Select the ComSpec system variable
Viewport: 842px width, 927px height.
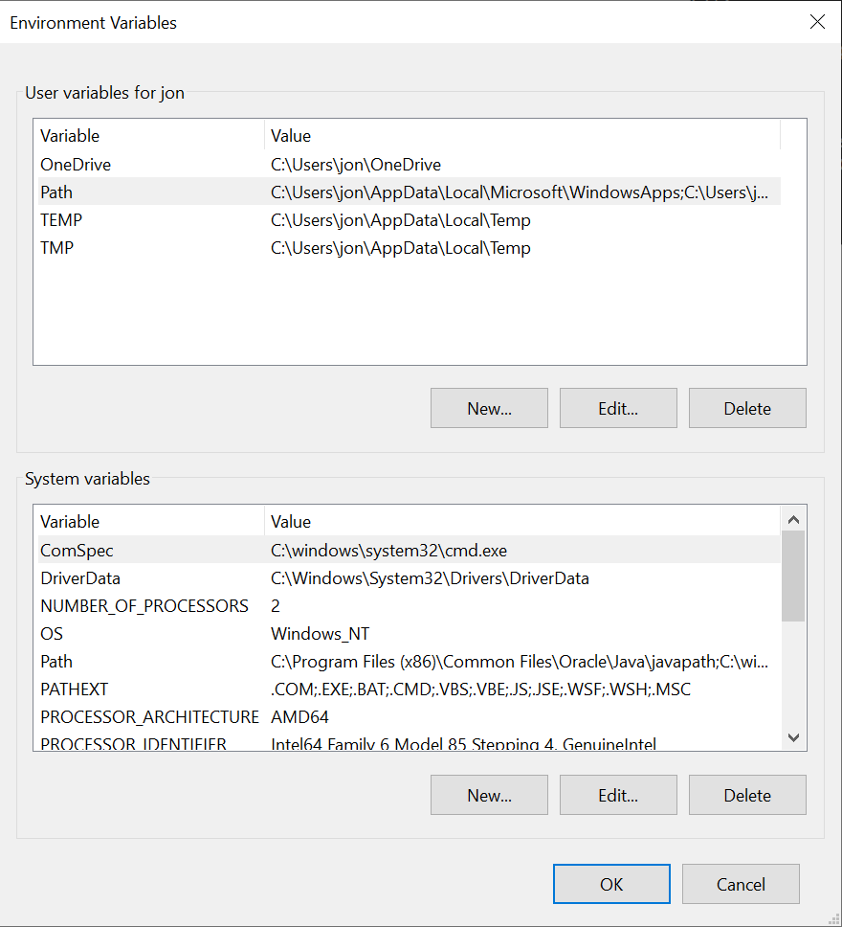tap(77, 551)
